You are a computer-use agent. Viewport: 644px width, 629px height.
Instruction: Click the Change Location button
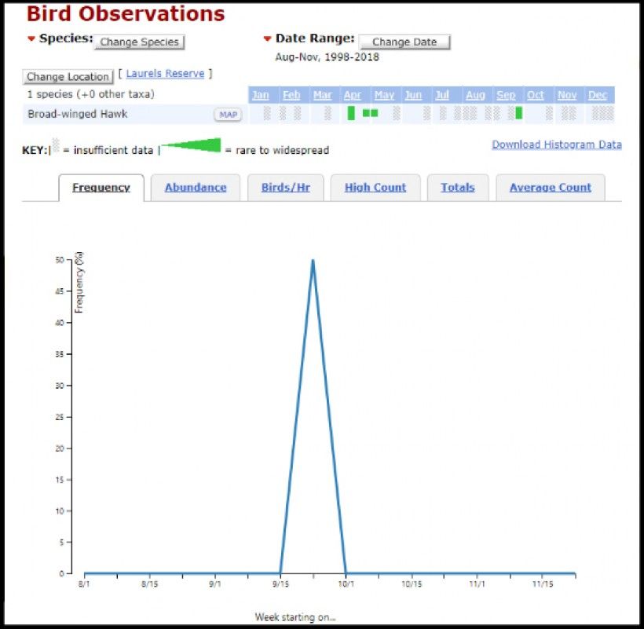68,77
